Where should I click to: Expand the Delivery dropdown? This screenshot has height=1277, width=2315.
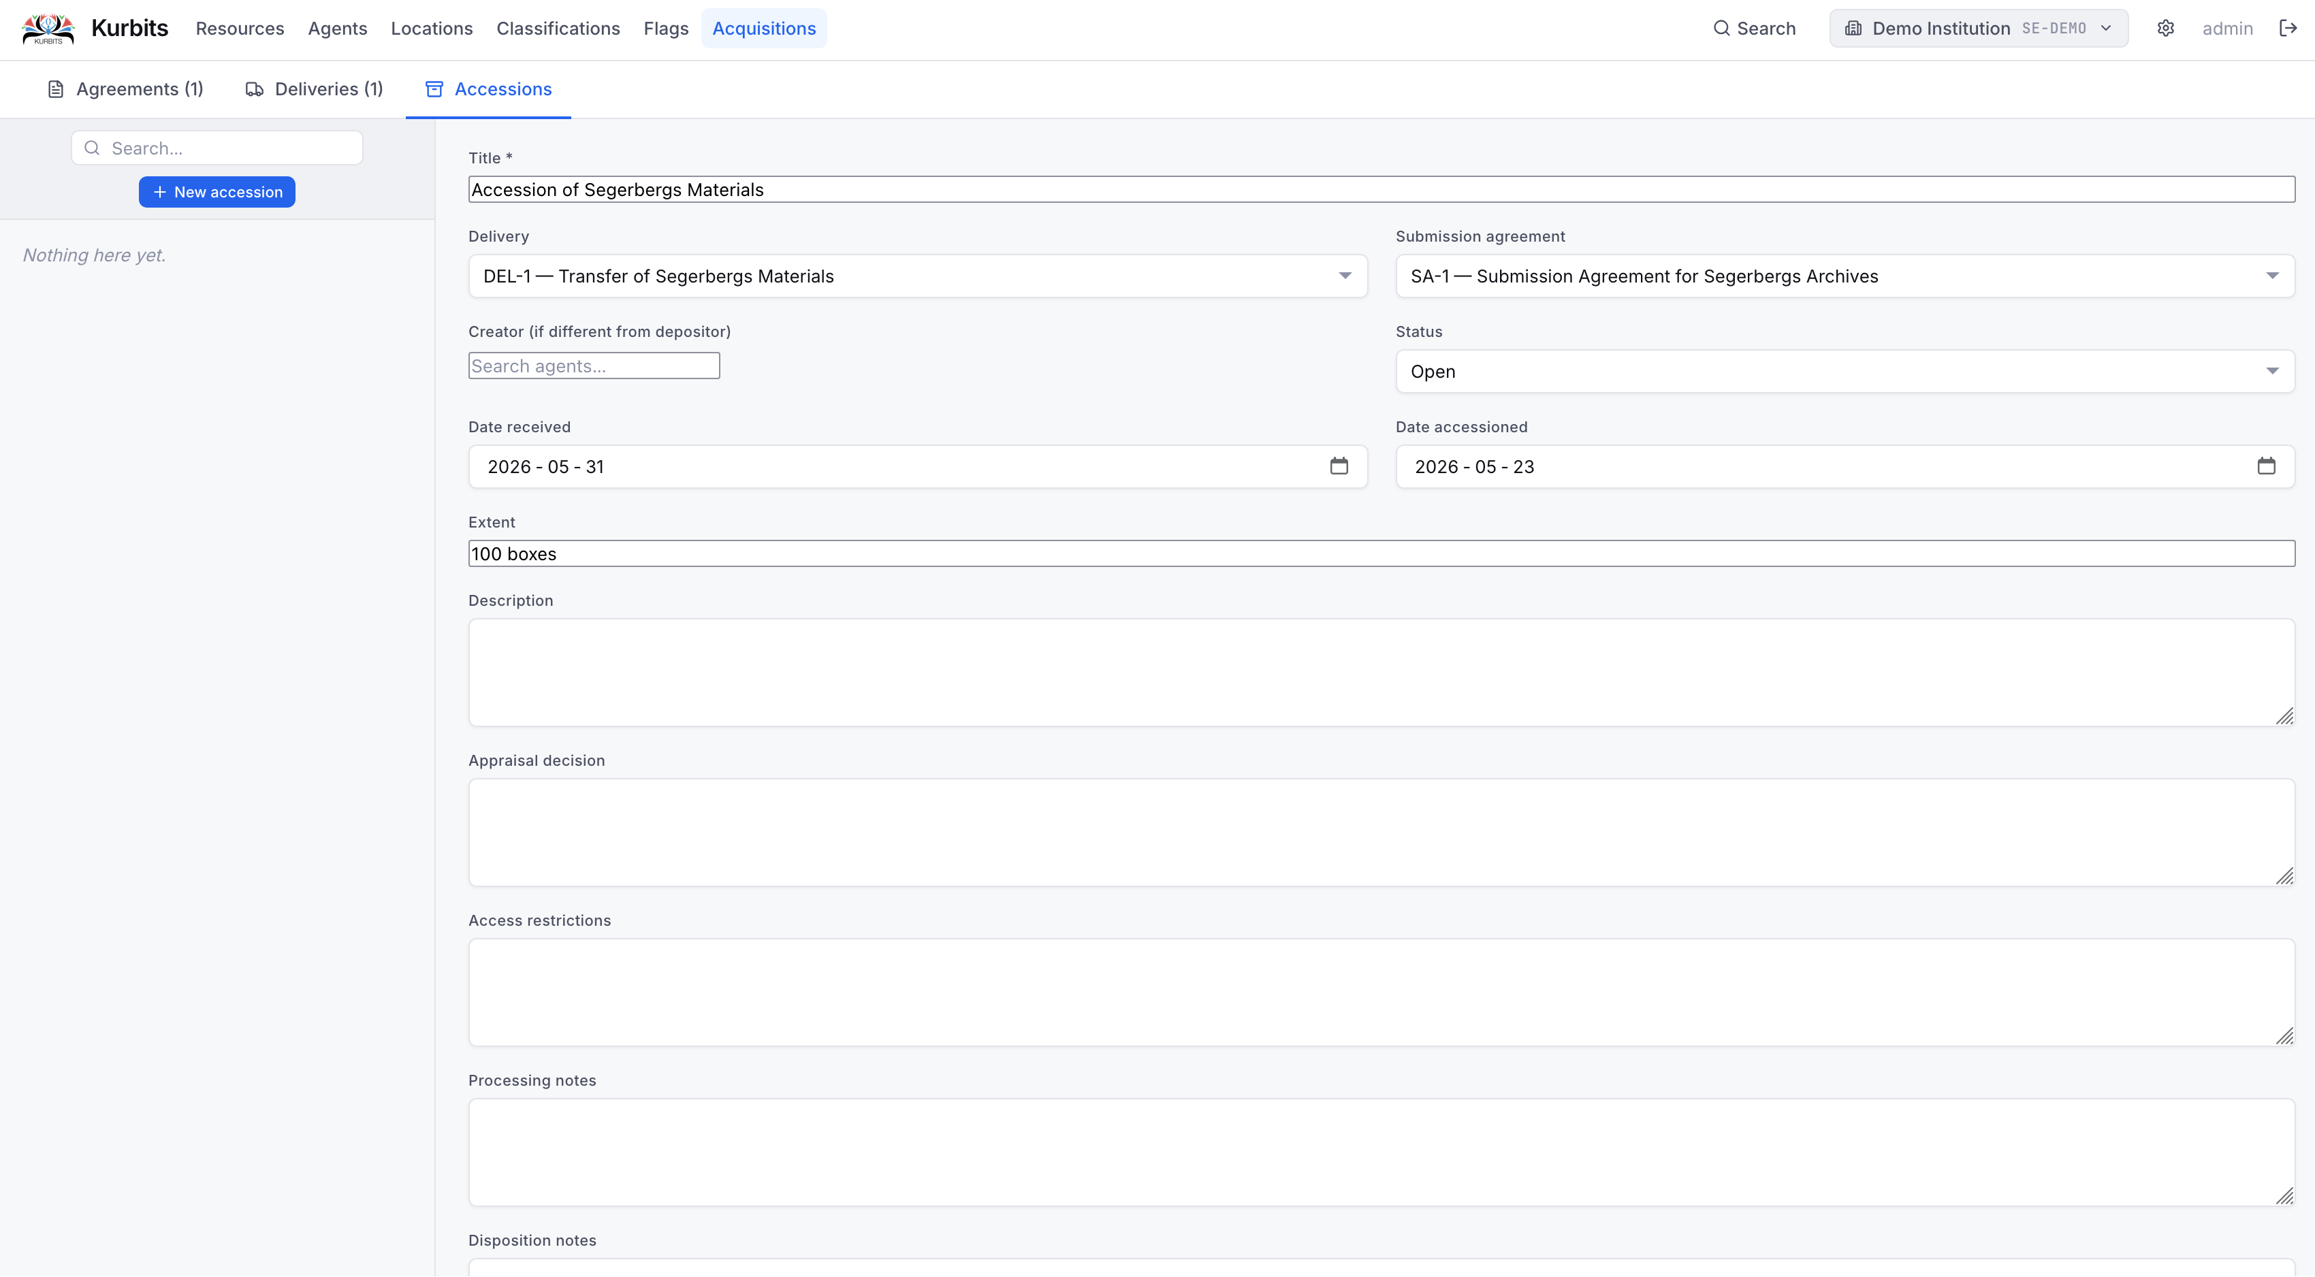click(918, 276)
